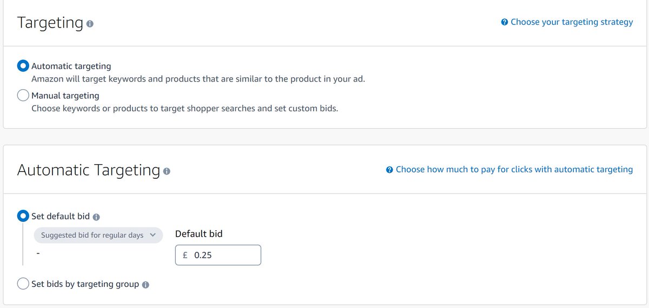Open 'Suggested bid for regular days' dropdown
Viewport: 649px width, 308px height.
[92, 235]
